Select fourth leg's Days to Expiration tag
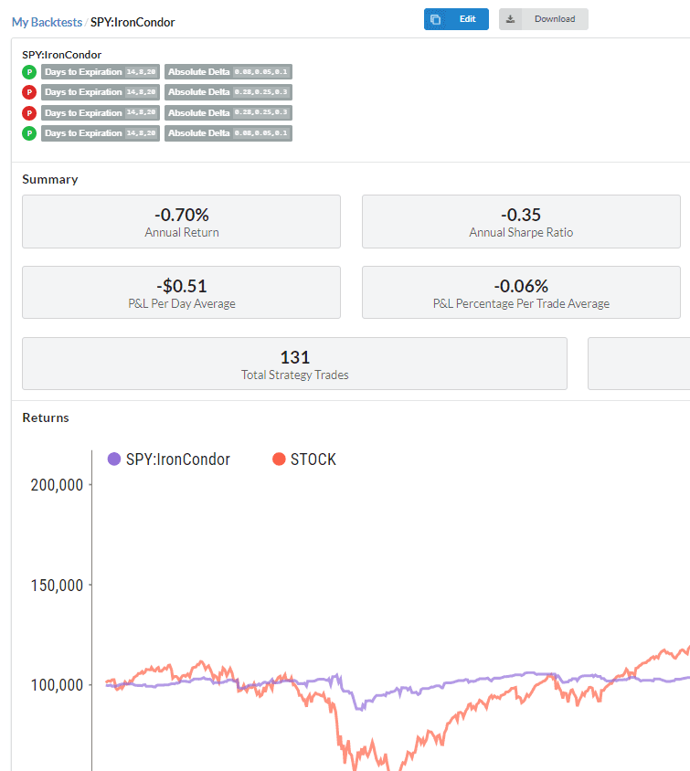The image size is (690, 771). pos(101,133)
